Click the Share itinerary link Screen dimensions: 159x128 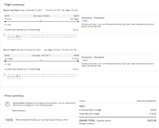click(x=19, y=110)
